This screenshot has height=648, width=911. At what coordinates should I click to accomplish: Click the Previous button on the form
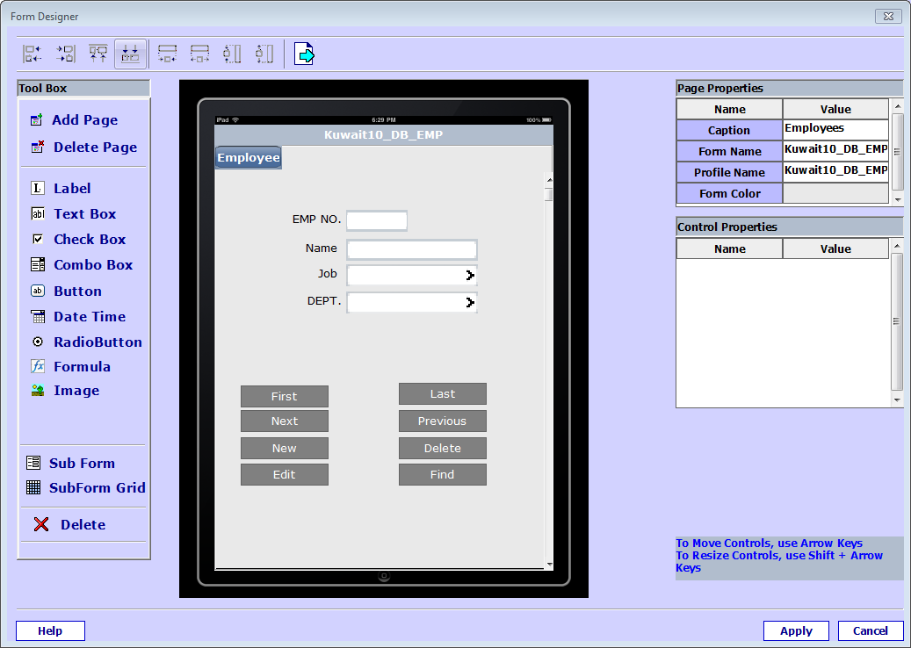[x=442, y=421]
